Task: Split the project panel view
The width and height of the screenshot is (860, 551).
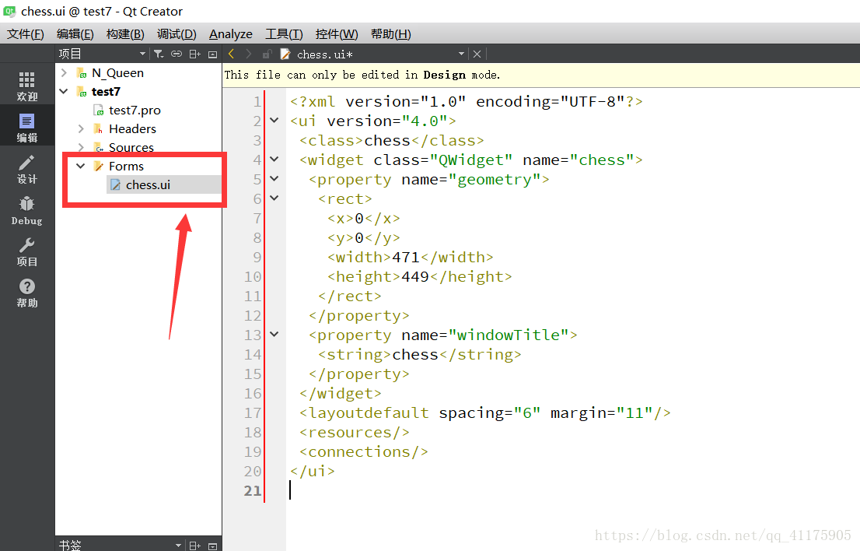Action: tap(194, 54)
